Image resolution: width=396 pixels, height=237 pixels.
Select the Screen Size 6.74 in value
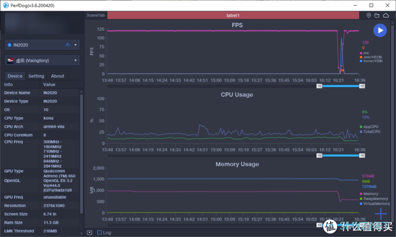[49, 214]
